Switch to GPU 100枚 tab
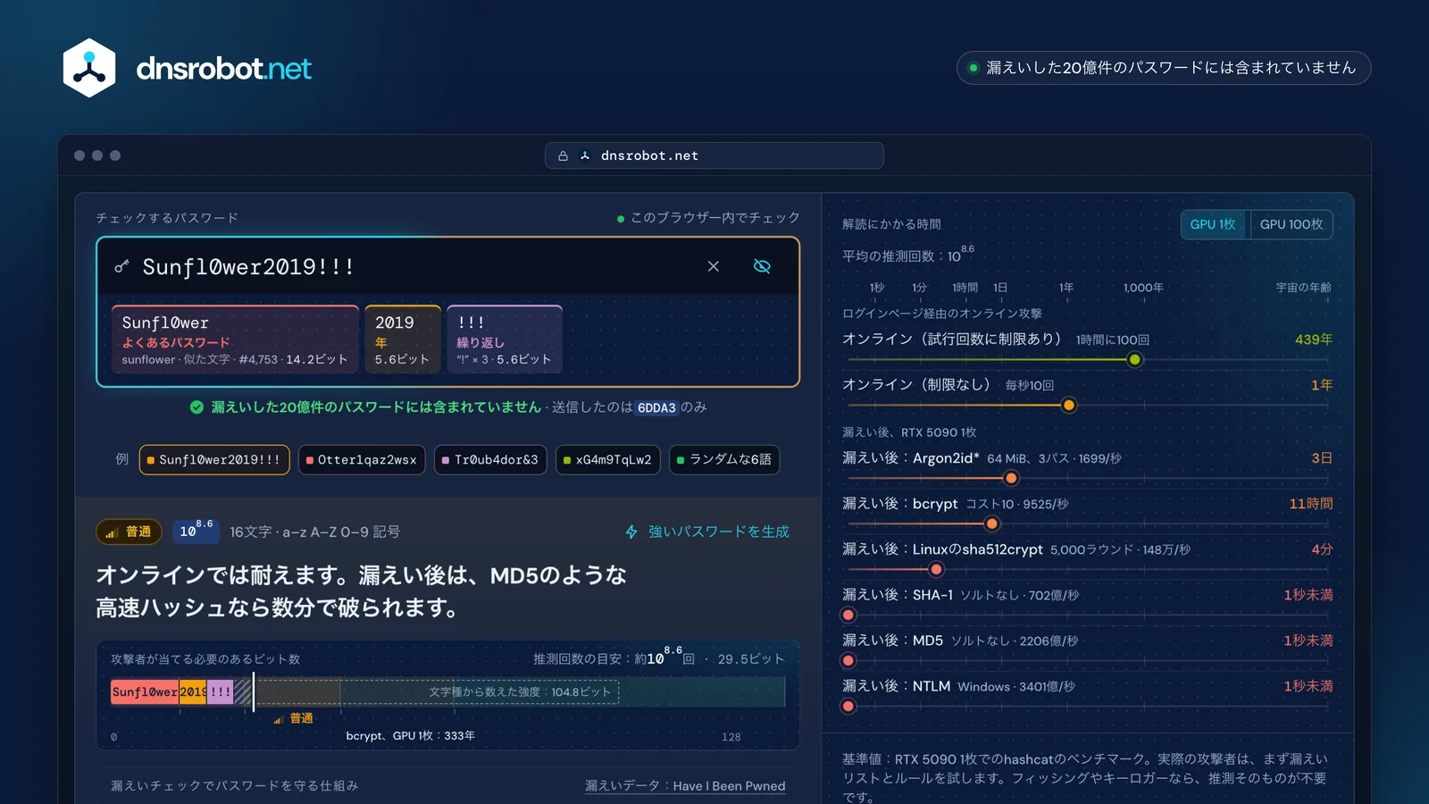This screenshot has height=804, width=1429. coord(1291,224)
